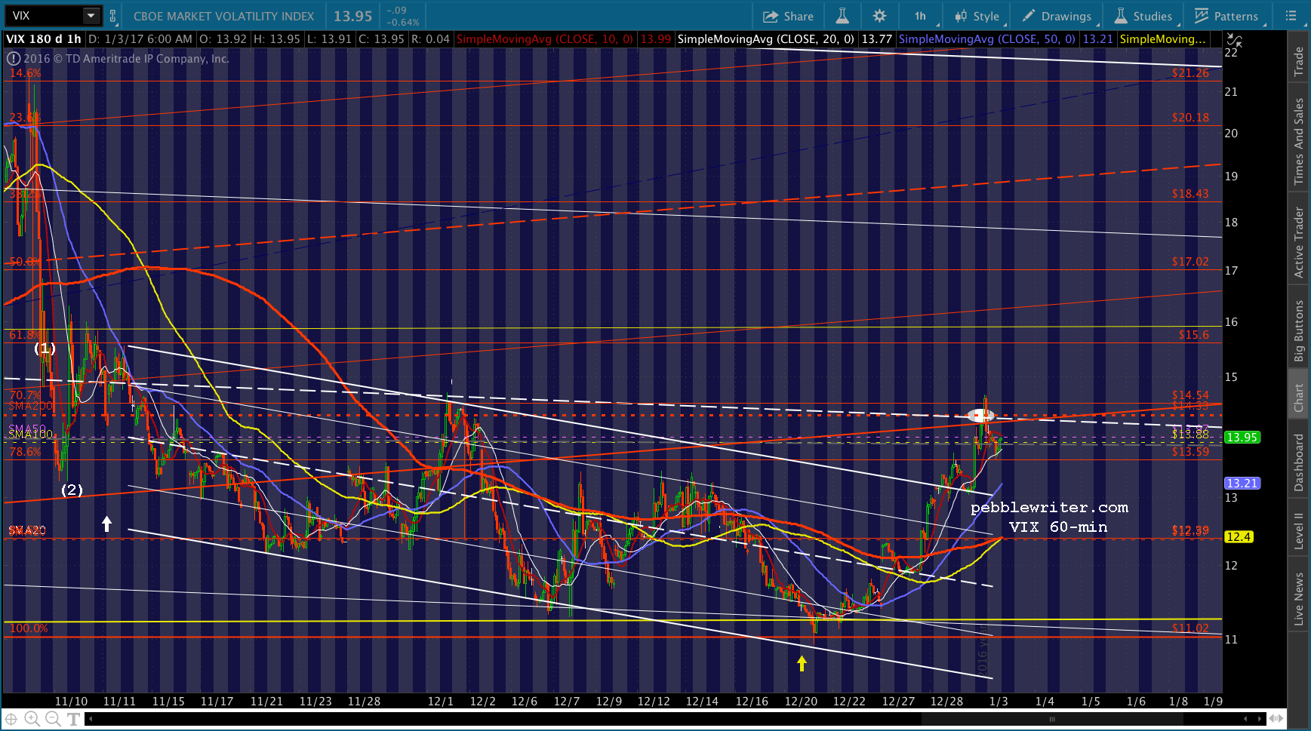This screenshot has height=731, width=1311.
Task: Select the text T drawing tool
Action: (x=74, y=719)
